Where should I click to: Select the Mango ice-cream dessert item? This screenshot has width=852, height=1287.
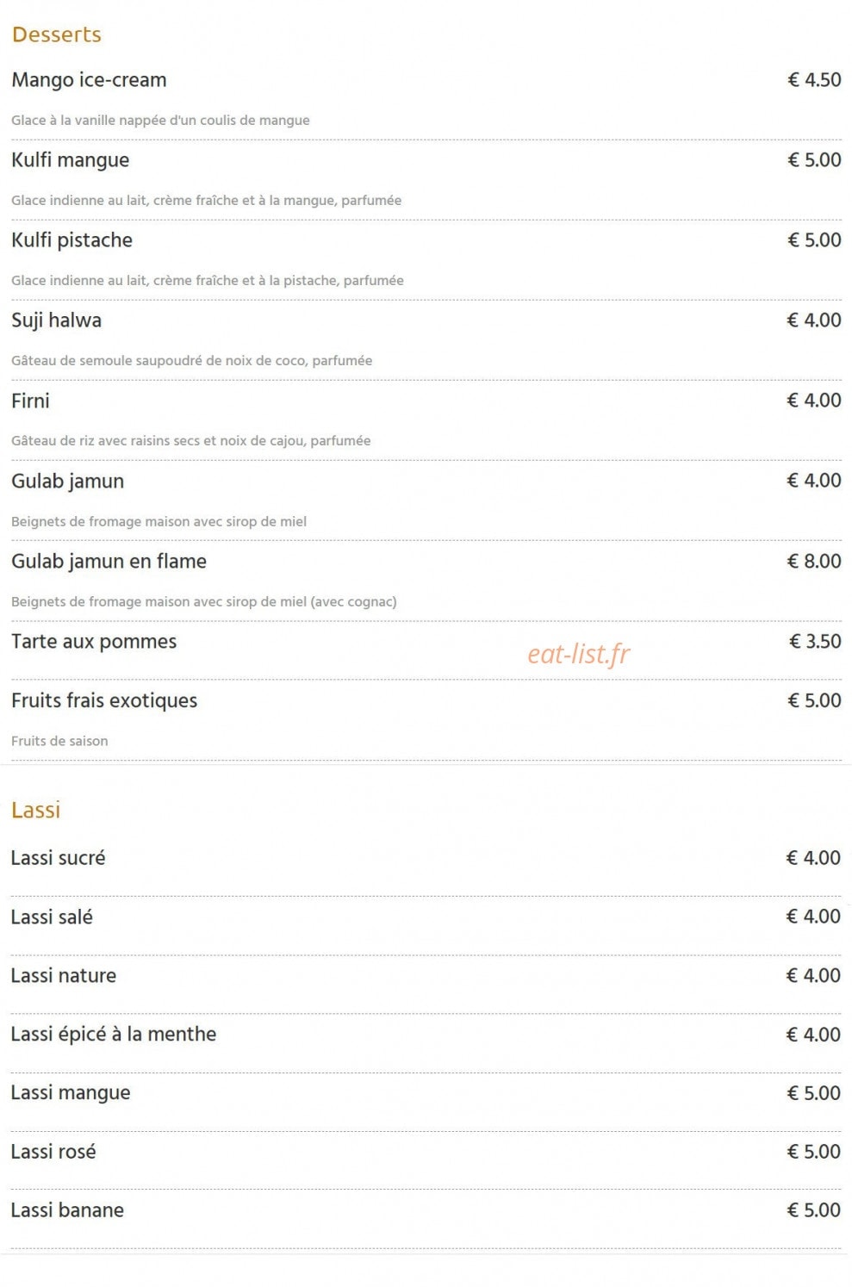89,80
